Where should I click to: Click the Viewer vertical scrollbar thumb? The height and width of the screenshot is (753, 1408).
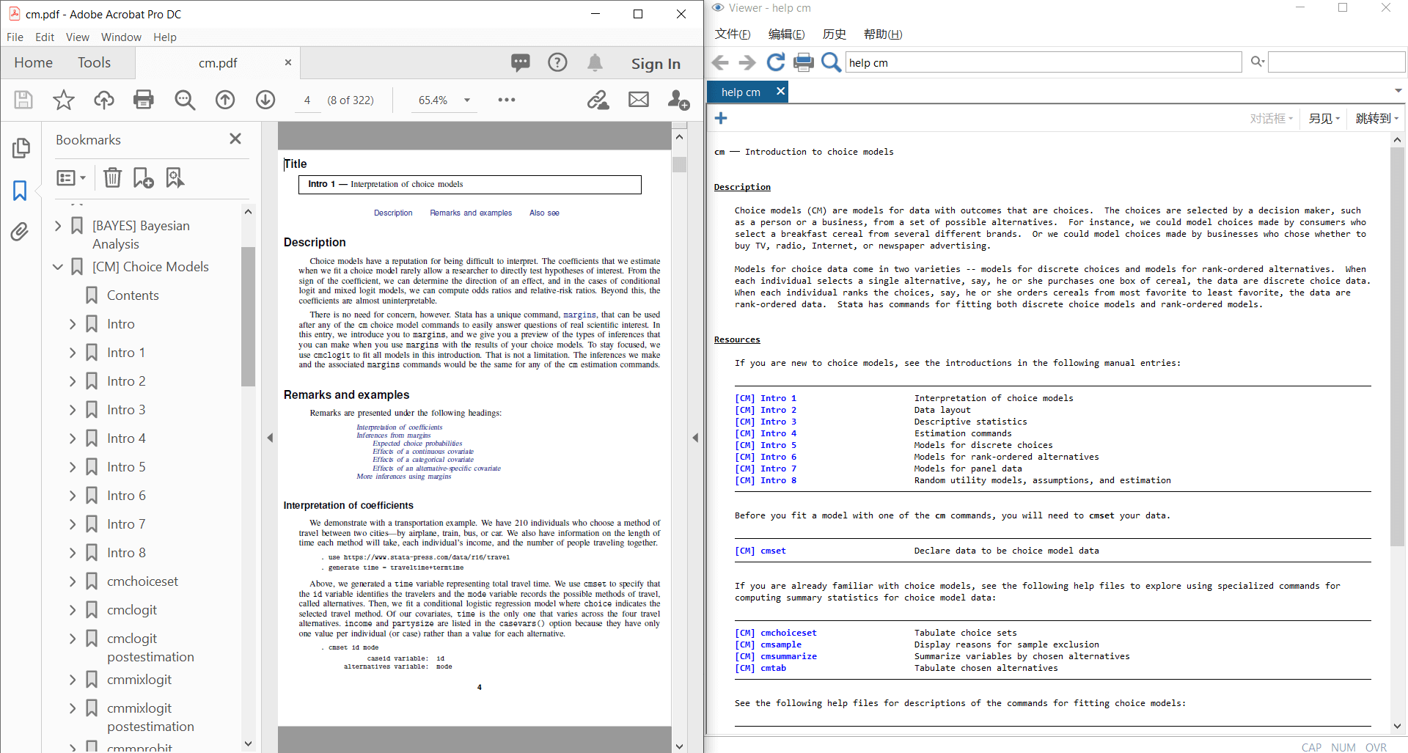pos(1397,346)
